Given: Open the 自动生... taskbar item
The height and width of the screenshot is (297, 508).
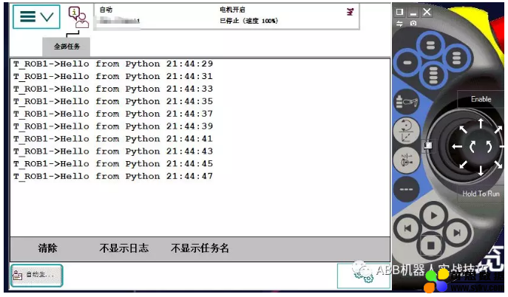Looking at the screenshot, I should (x=36, y=275).
